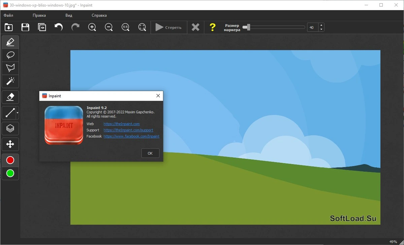Click the large Inpaint eraser logo

pos(64,125)
